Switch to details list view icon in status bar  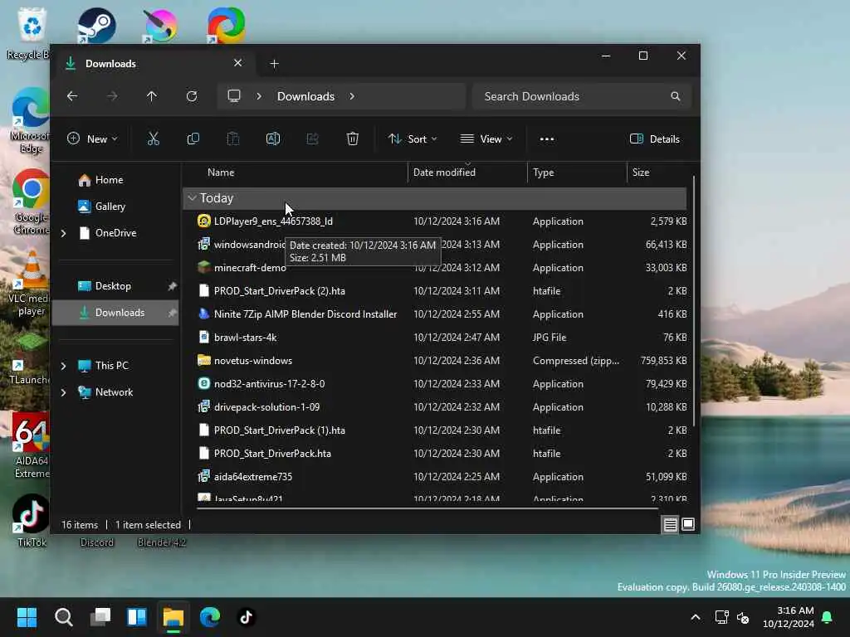(670, 524)
